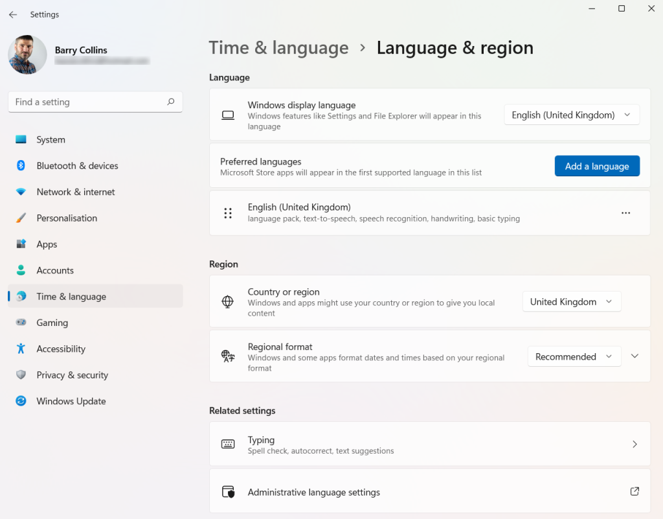Viewport: 663px width, 519px height.
Task: Click the chevron arrow on the Typing row
Action: click(x=635, y=444)
